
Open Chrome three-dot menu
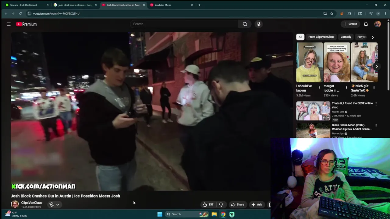385,13
